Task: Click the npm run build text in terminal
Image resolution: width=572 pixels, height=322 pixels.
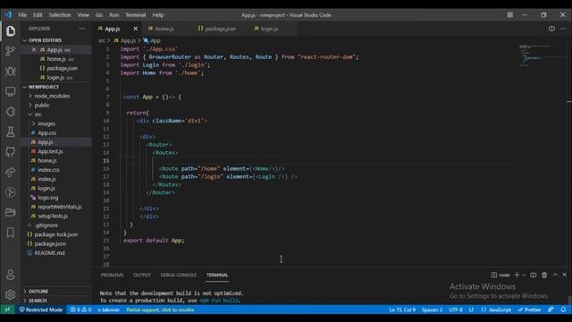Action: tap(220, 301)
